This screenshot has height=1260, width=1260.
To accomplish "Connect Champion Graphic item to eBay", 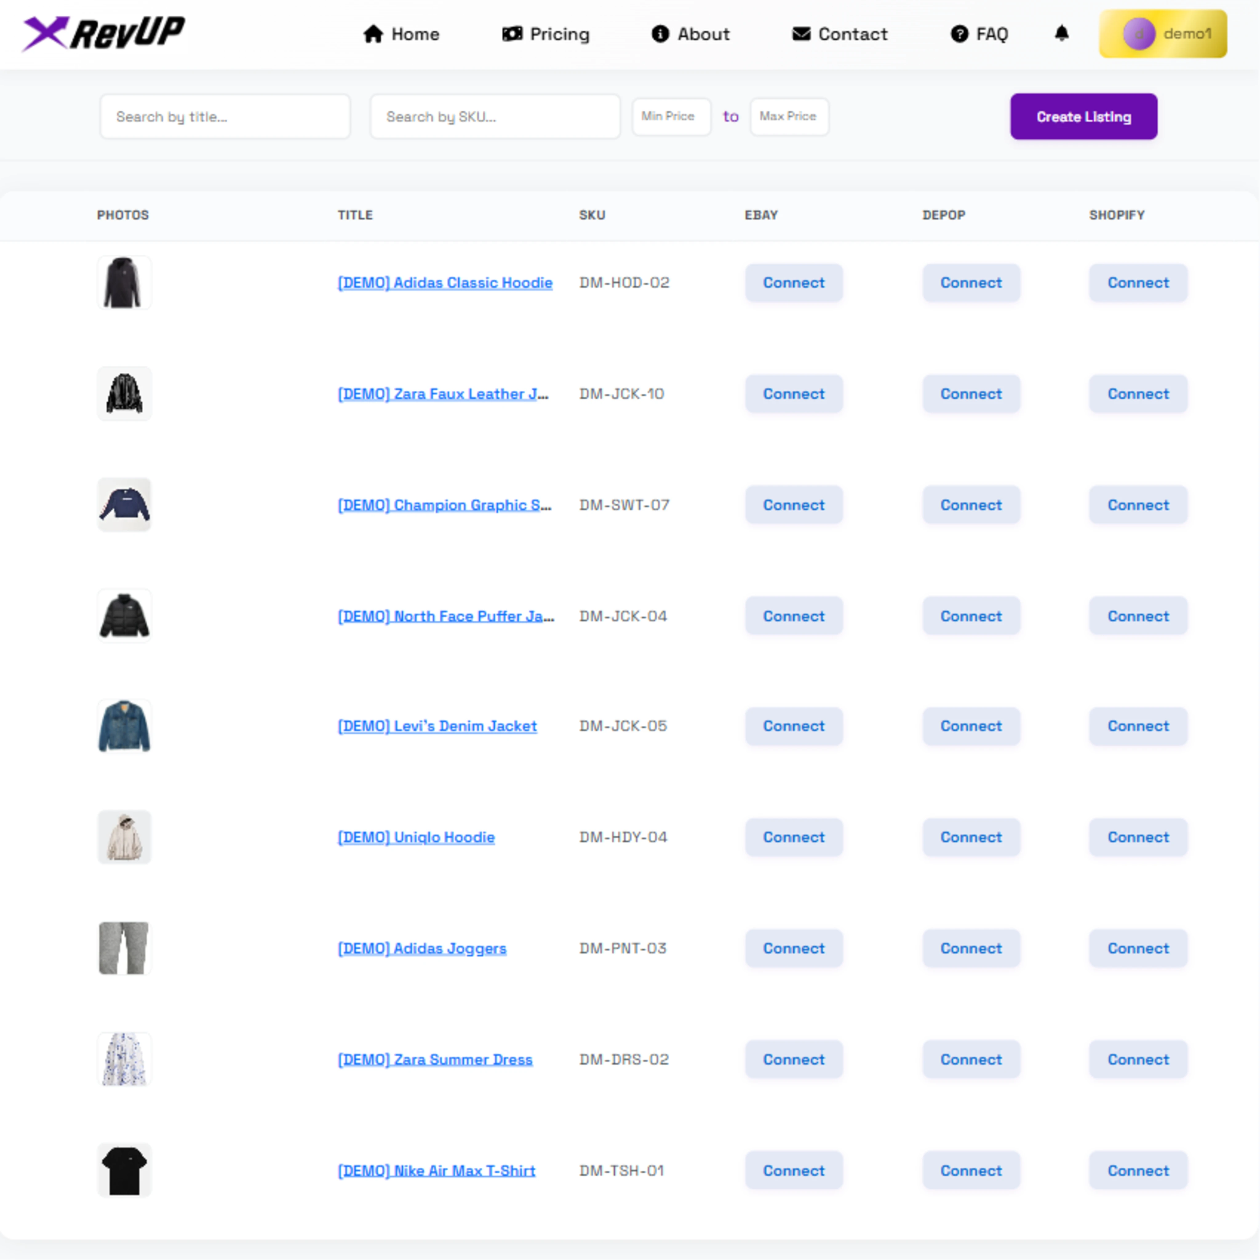I will pos(794,505).
